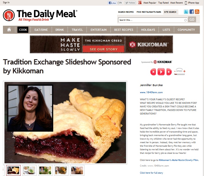The height and width of the screenshot is (176, 204).
Task: Go to previous slide
Action: [x=153, y=72]
